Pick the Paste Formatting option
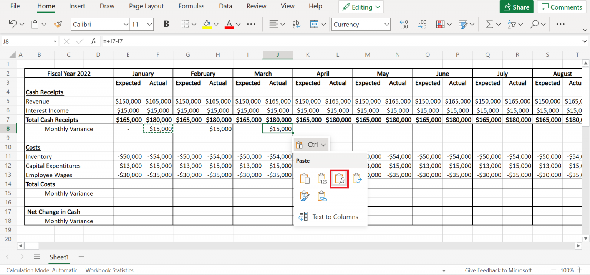590x275 pixels. pyautogui.click(x=305, y=196)
